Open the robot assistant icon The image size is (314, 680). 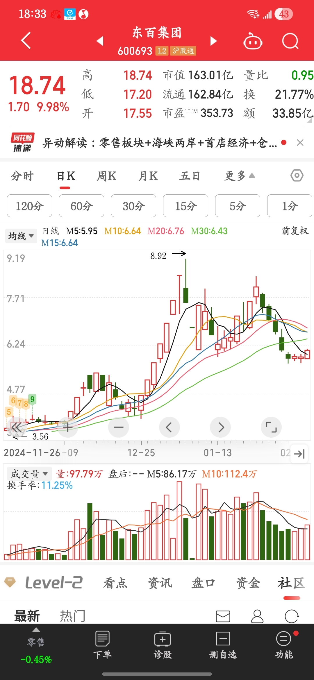(x=253, y=41)
